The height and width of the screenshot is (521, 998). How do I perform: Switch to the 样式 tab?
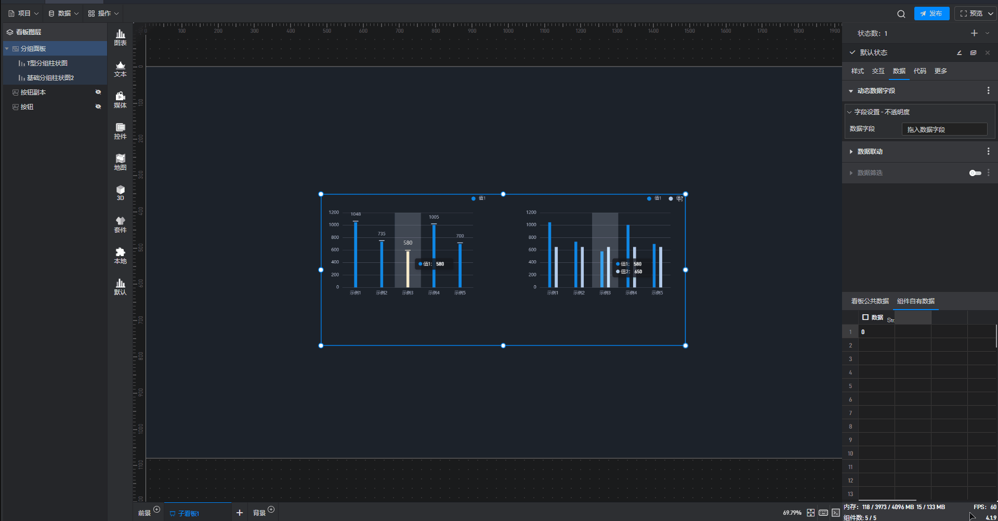857,71
